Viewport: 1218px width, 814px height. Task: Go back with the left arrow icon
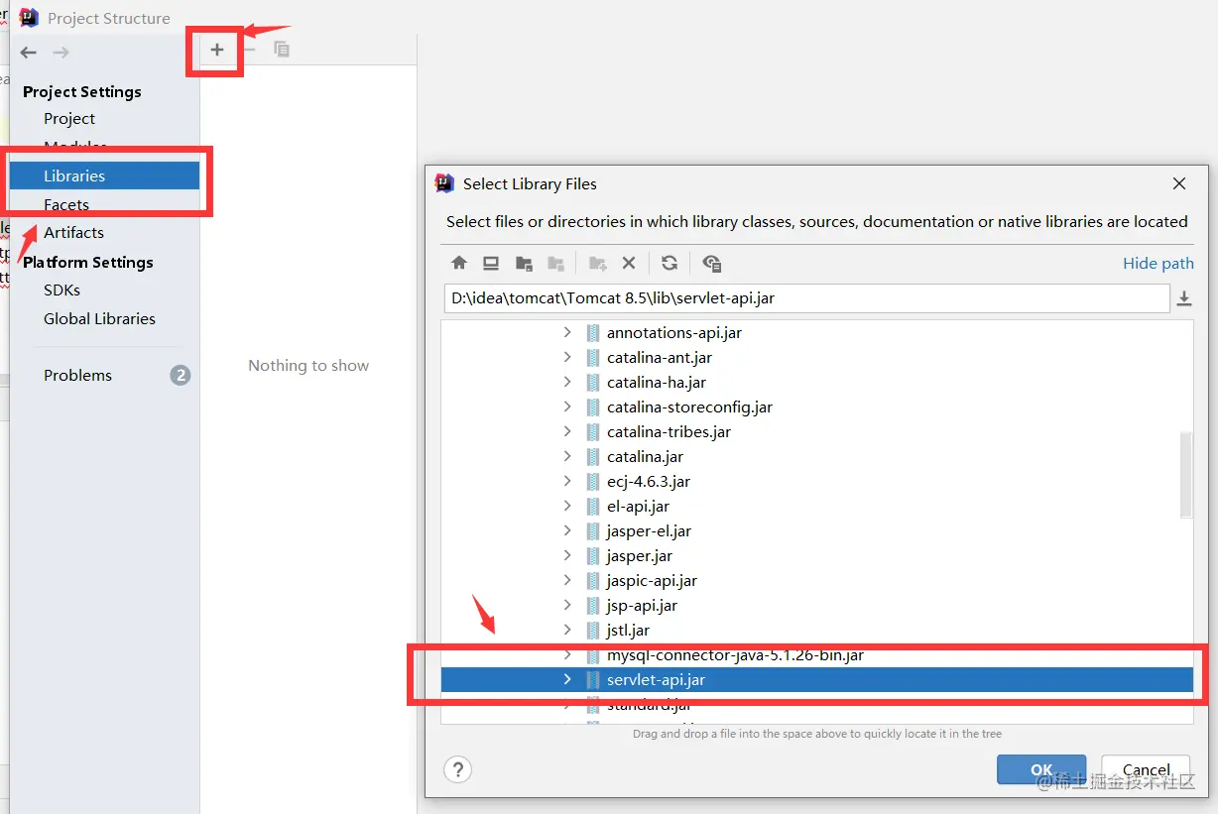coord(28,53)
